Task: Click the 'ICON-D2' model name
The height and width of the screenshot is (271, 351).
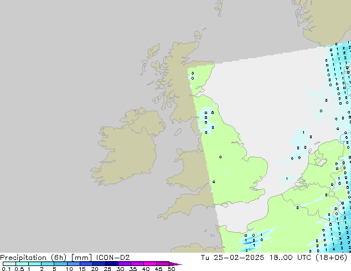Action: pyautogui.click(x=113, y=258)
